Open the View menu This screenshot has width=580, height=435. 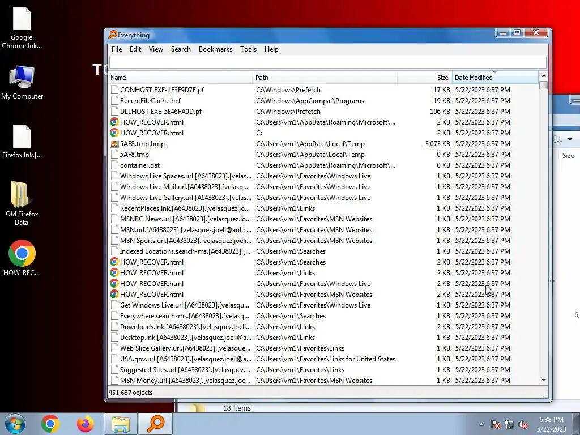pos(156,49)
